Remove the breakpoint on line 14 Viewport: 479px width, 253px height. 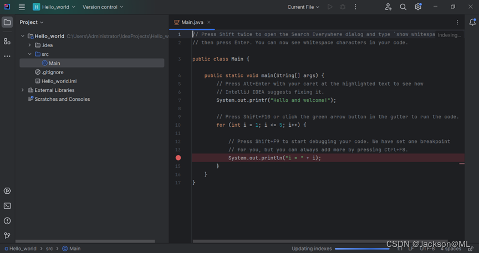(x=178, y=158)
